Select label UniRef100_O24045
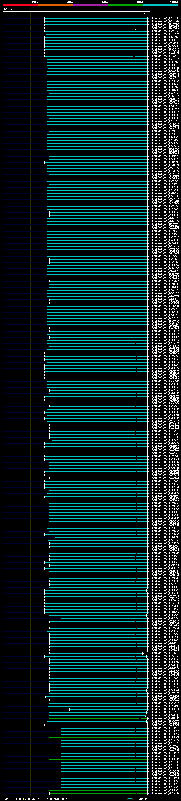Screen dimensions: 181x801 click(x=166, y=422)
